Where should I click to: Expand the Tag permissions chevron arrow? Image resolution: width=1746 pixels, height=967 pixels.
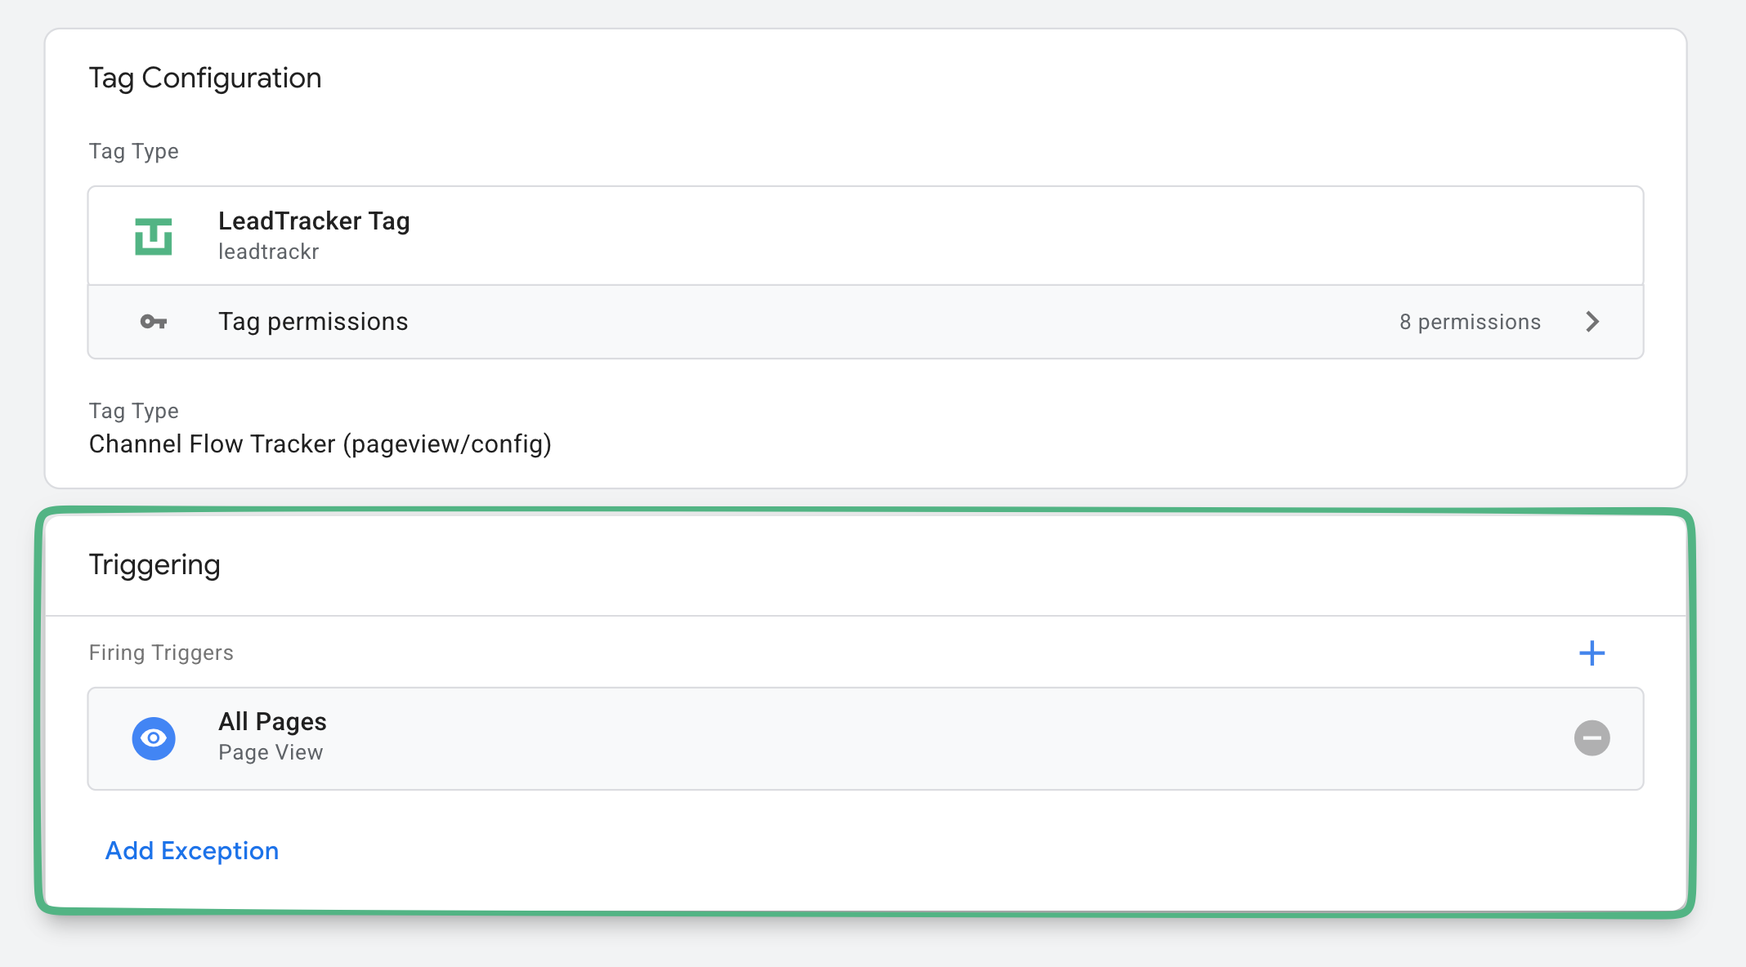(x=1592, y=322)
